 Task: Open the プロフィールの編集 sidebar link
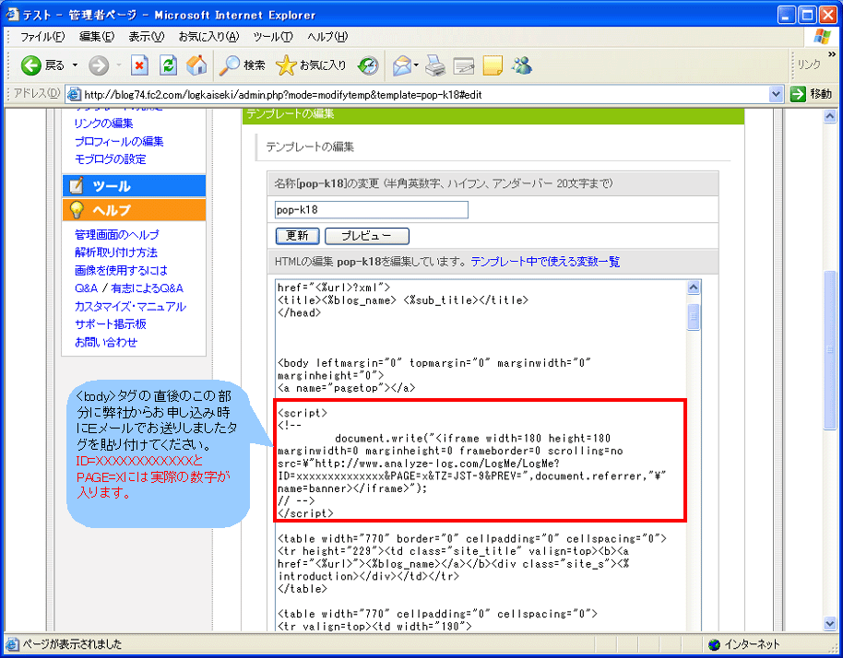pyautogui.click(x=119, y=141)
